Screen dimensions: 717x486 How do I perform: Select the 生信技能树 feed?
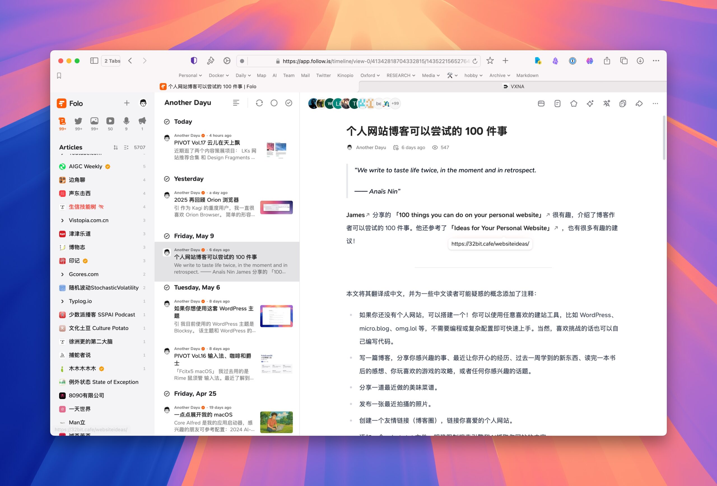[102, 207]
